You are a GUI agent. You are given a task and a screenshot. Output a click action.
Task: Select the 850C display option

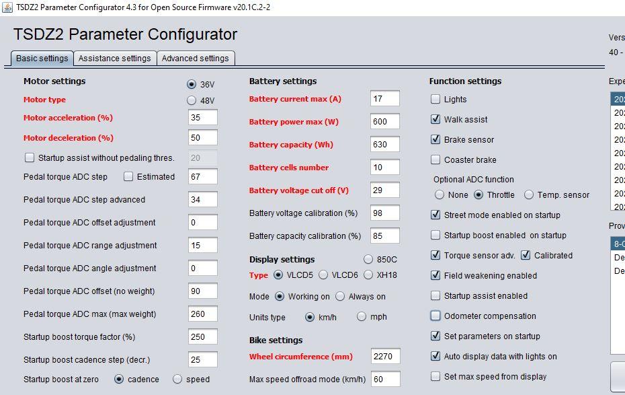coord(368,260)
